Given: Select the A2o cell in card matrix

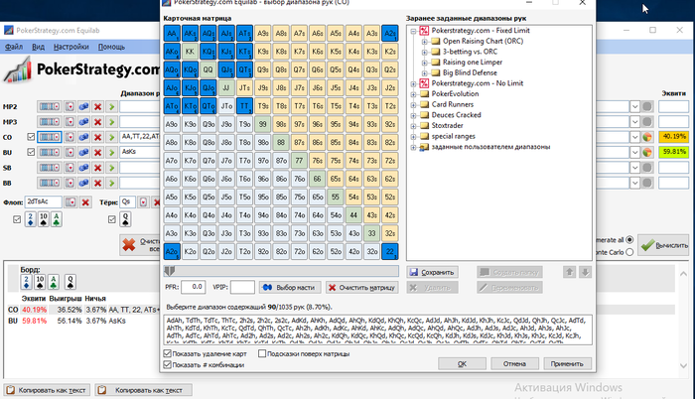Looking at the screenshot, I should (172, 251).
